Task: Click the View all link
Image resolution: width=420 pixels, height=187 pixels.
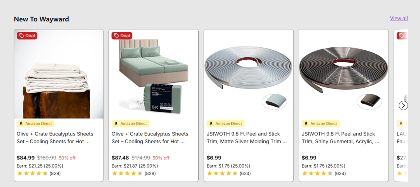Action: coord(399,19)
